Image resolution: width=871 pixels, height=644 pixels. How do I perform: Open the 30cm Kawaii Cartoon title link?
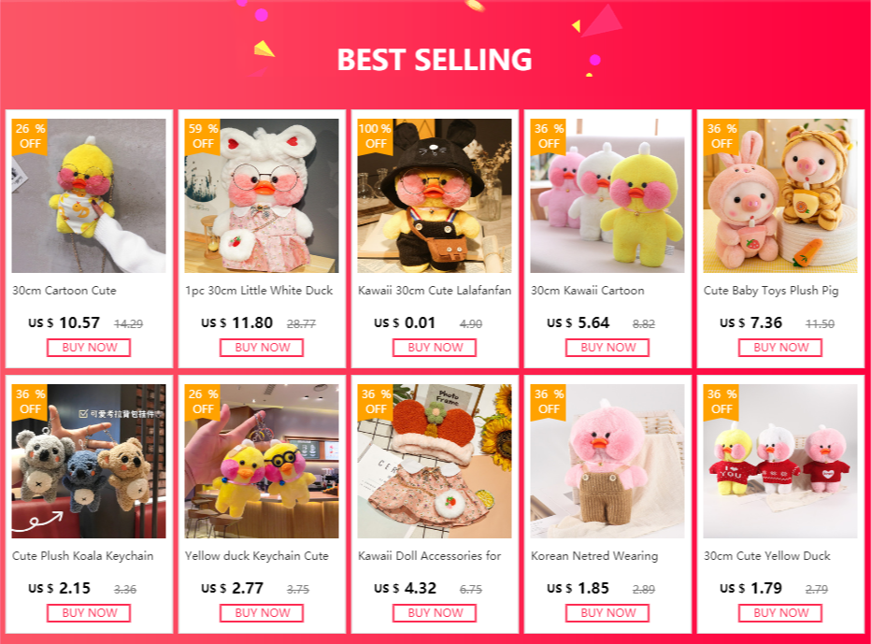point(588,291)
